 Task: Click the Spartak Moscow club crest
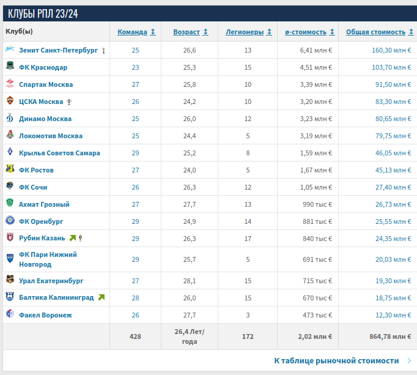tap(10, 83)
